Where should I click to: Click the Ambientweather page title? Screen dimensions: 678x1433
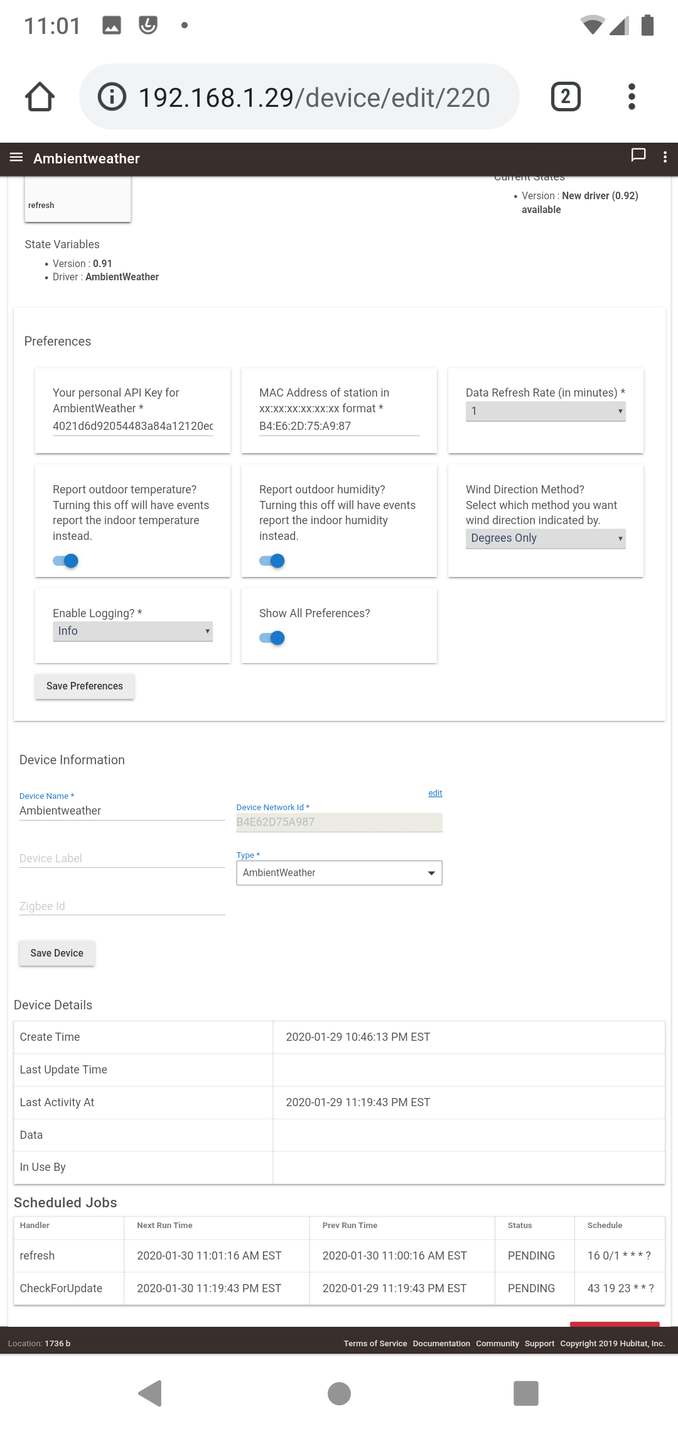(x=87, y=158)
